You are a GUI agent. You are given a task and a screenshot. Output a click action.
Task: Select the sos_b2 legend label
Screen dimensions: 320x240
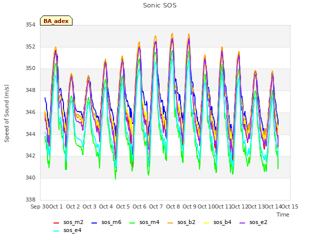[186, 222]
